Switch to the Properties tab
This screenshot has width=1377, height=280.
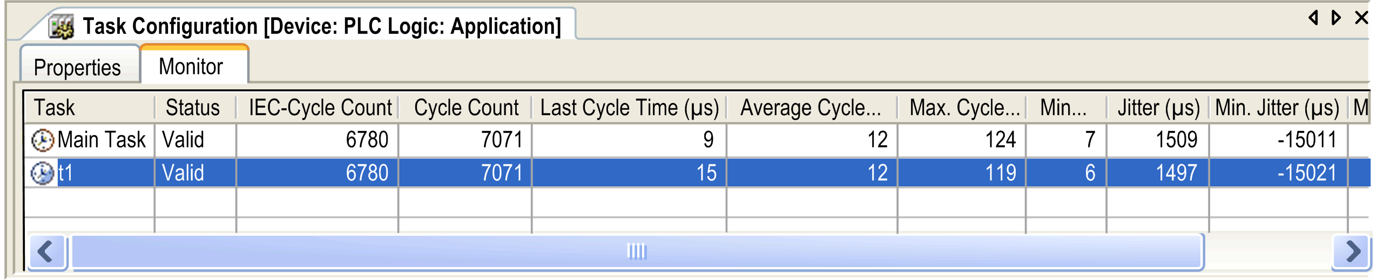pyautogui.click(x=77, y=68)
